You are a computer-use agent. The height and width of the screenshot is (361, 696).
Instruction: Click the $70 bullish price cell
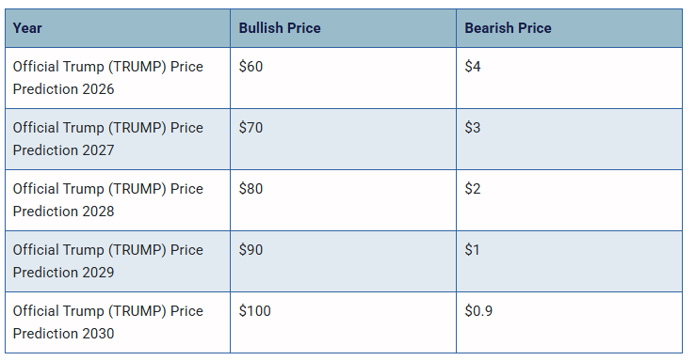coord(343,139)
